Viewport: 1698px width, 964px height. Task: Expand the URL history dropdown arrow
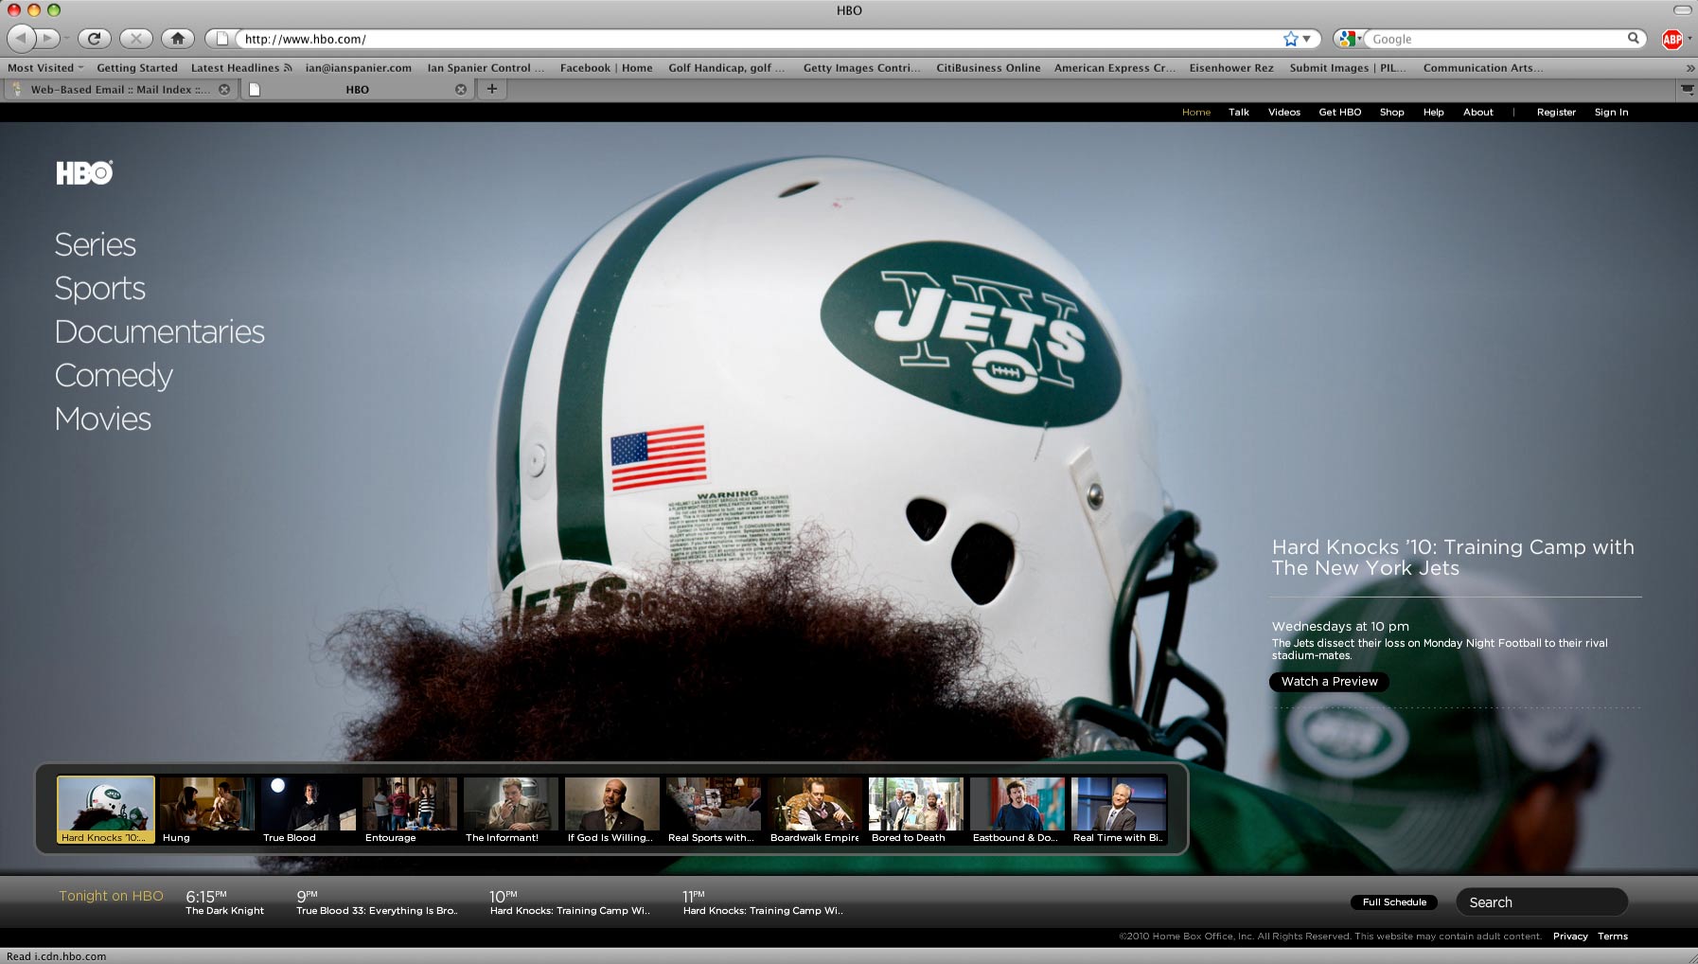1307,39
